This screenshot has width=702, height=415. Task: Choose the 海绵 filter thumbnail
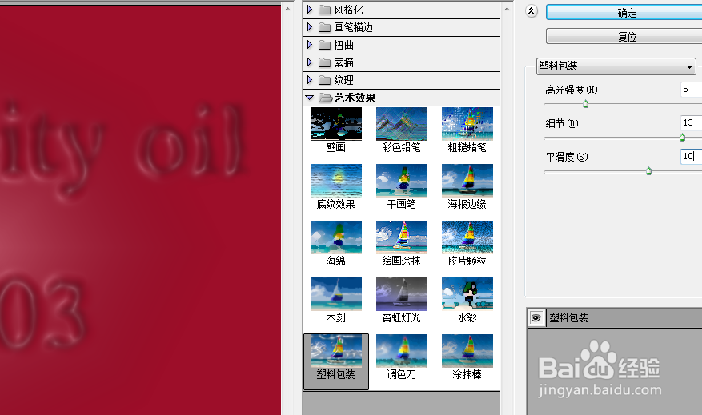(x=335, y=237)
